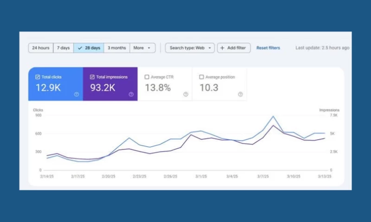Click the purple line's highest peak
Image resolution: width=371 pixels, height=222 pixels.
point(274,125)
